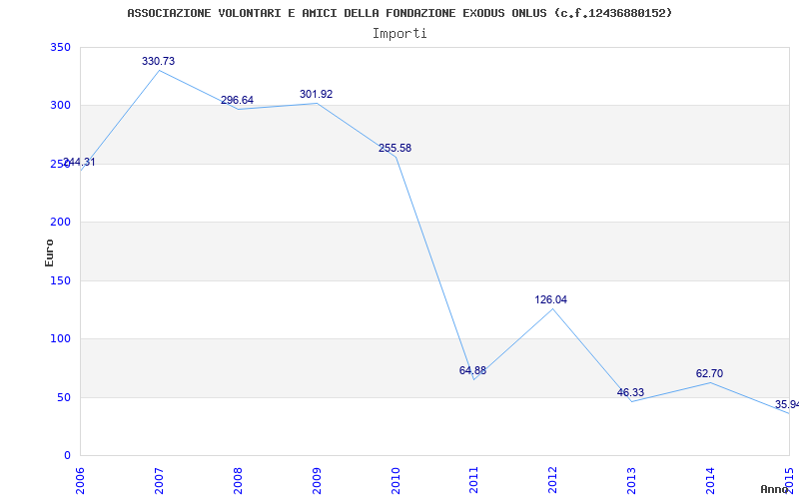Click the 62.70 value label for 2014
799x499 pixels.
(709, 373)
